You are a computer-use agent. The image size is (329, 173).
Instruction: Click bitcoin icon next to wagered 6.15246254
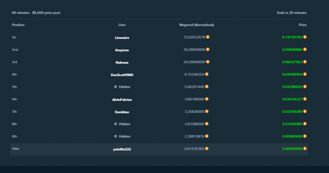[x=207, y=74]
